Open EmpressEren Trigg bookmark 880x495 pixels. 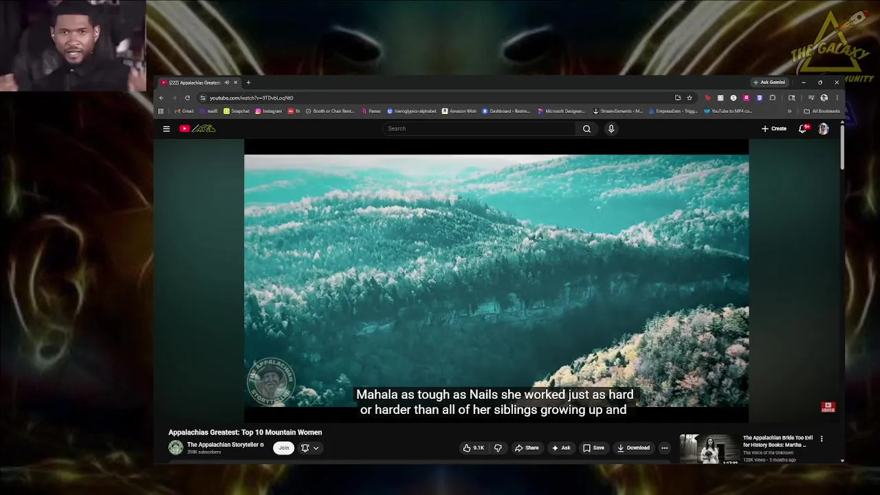673,111
